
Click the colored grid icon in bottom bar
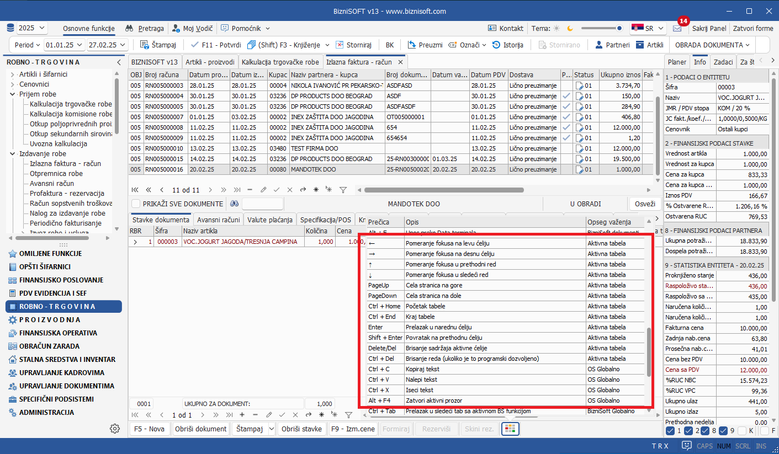(x=510, y=429)
